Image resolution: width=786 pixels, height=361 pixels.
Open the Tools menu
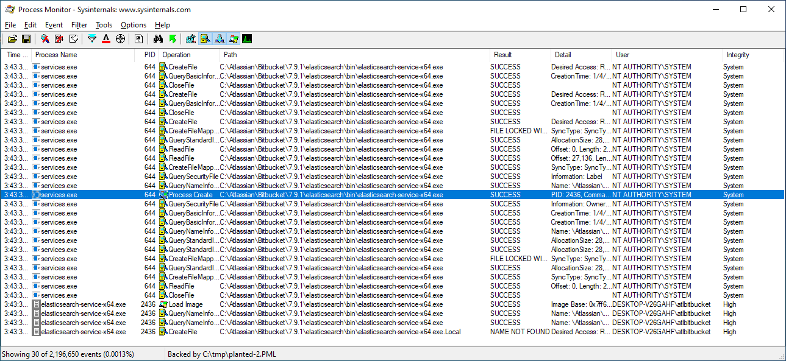coord(104,25)
